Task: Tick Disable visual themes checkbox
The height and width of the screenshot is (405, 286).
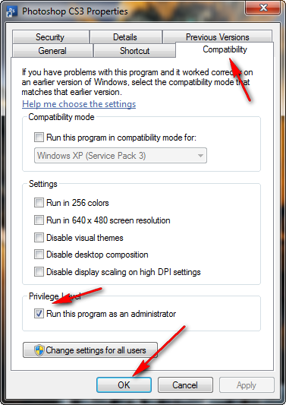Action: pyautogui.click(x=39, y=238)
